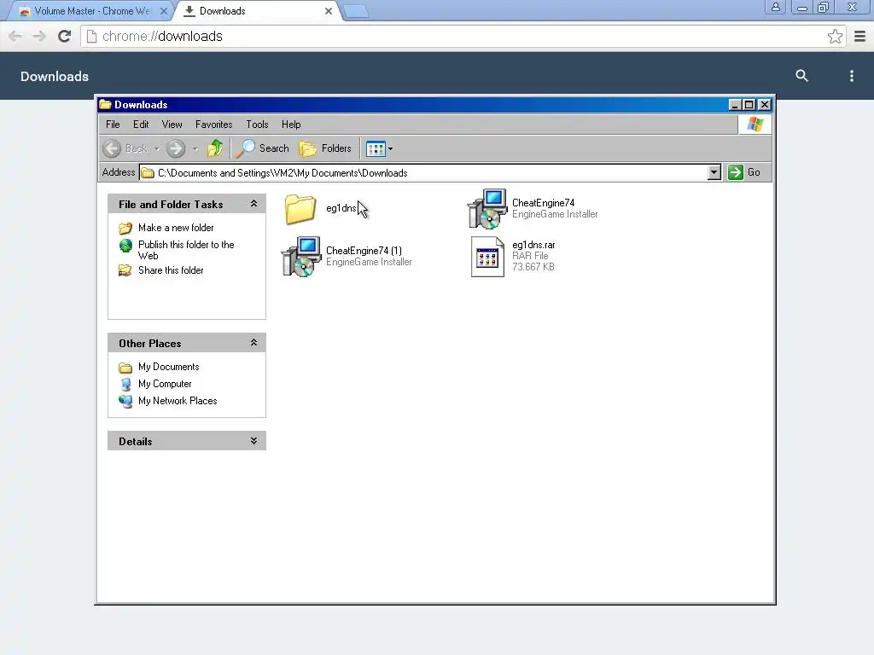Click the Windows flag logo
The height and width of the screenshot is (655, 874).
[755, 125]
